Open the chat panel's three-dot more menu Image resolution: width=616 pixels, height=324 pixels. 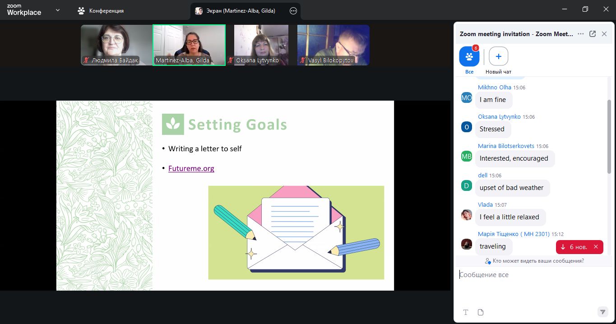581,34
